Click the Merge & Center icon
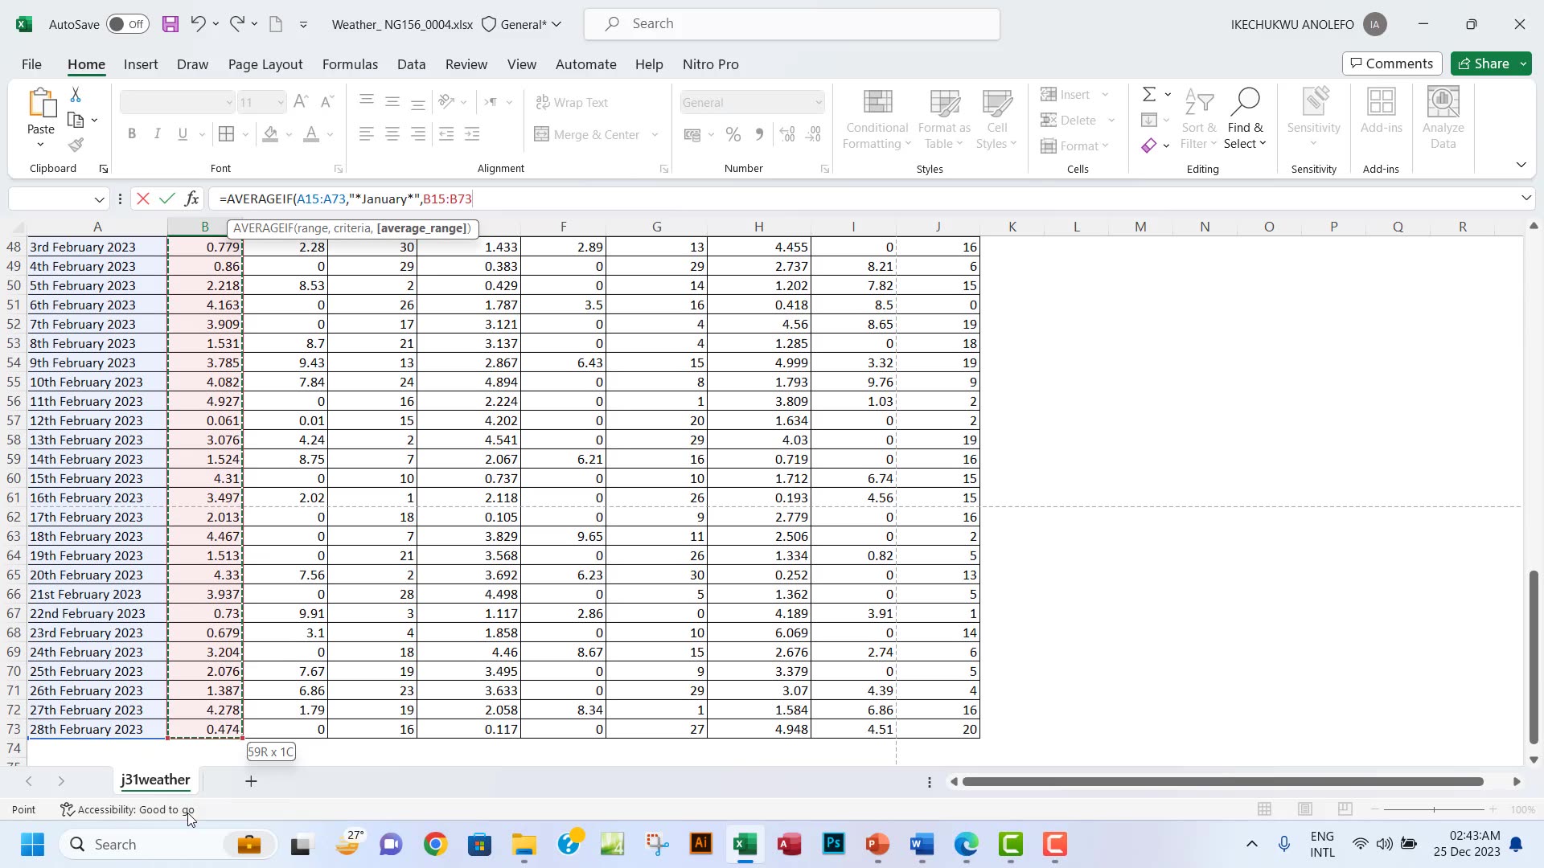This screenshot has width=1544, height=868. pyautogui.click(x=542, y=134)
